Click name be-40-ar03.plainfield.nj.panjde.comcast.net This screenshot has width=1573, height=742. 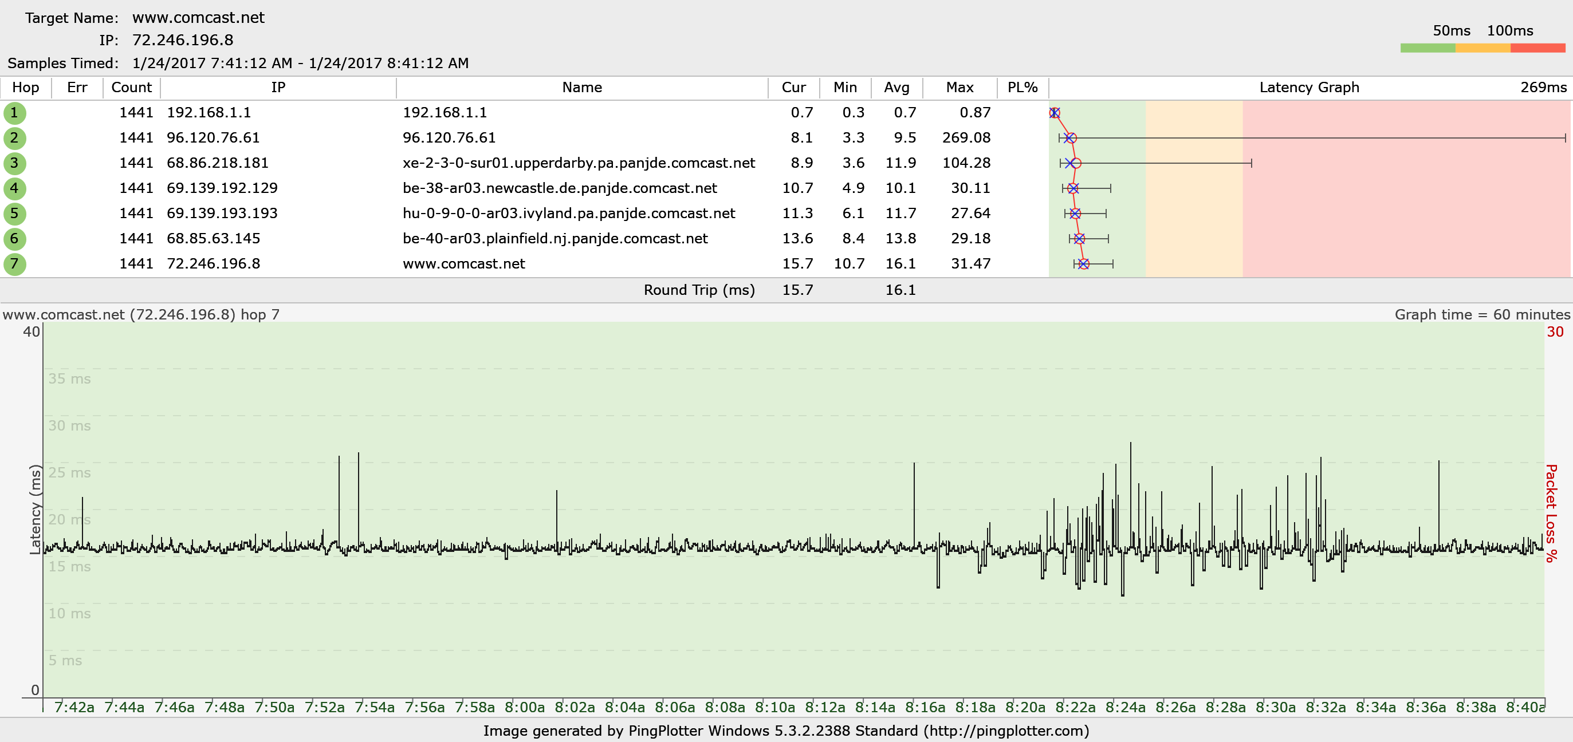tap(555, 239)
